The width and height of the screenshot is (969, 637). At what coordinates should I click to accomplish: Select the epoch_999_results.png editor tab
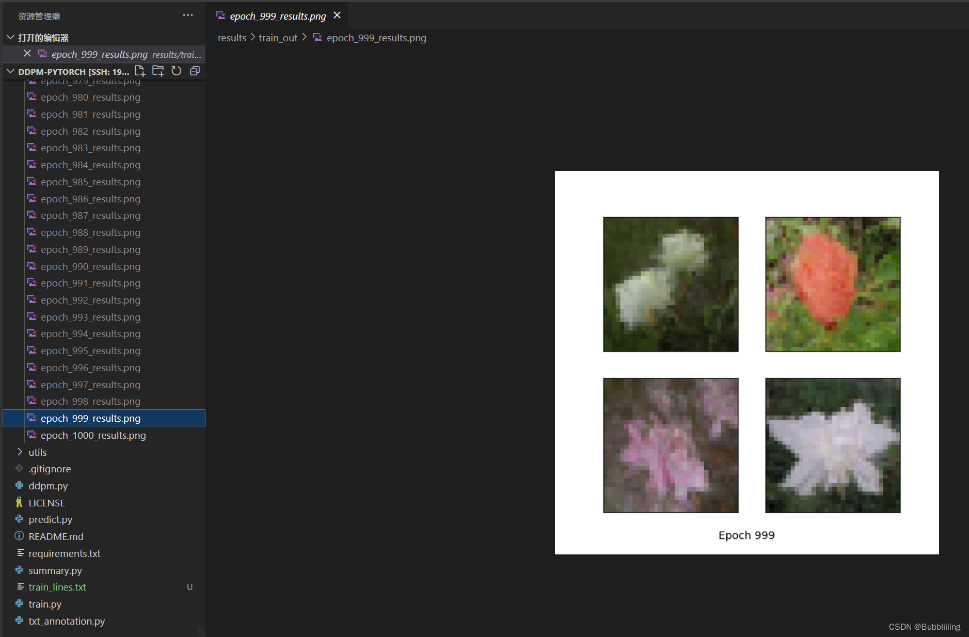[x=278, y=16]
